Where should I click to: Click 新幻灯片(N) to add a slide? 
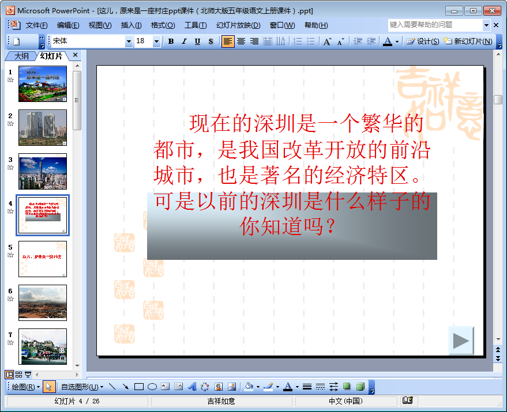click(x=468, y=41)
